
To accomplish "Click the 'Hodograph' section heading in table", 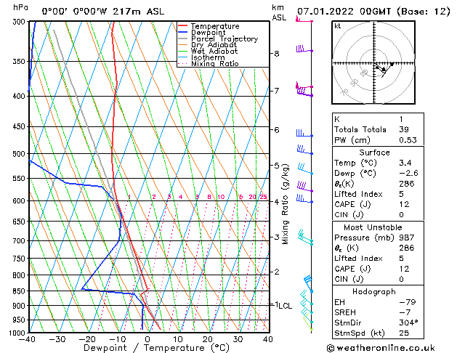I will tap(374, 291).
